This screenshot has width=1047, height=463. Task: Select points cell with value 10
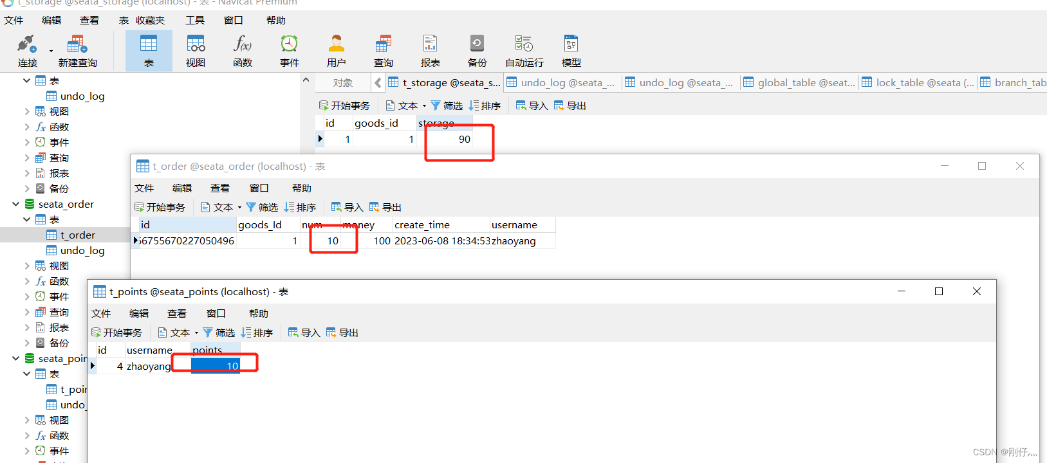(x=216, y=366)
